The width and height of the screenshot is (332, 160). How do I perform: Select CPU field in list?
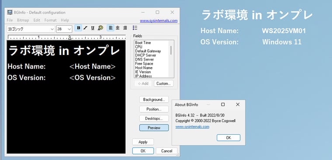138,47
